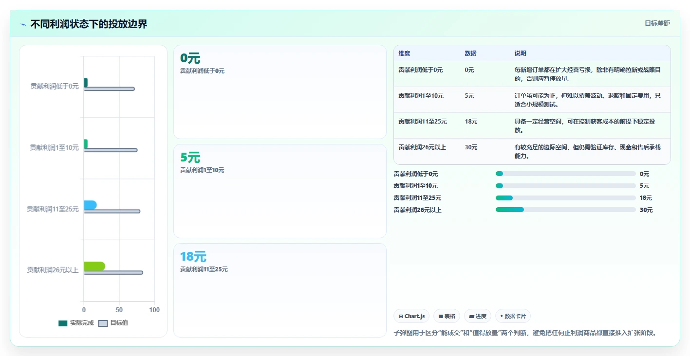The height and width of the screenshot is (356, 690).
Task: Select the dark green actual bar for 贡献利润低于0元
Action: coord(86,83)
